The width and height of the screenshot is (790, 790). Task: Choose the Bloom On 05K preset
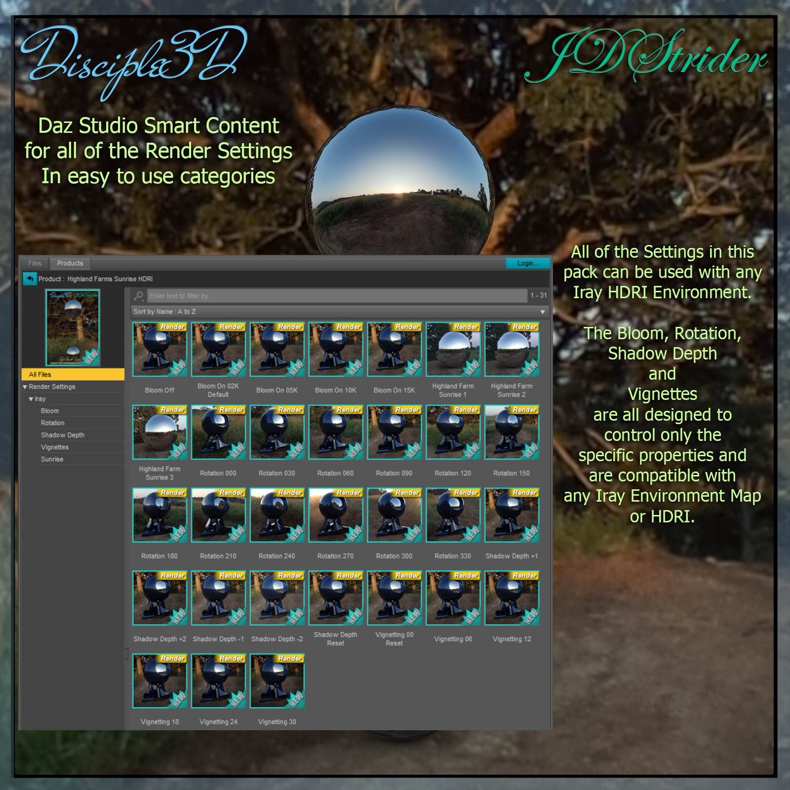click(x=277, y=350)
